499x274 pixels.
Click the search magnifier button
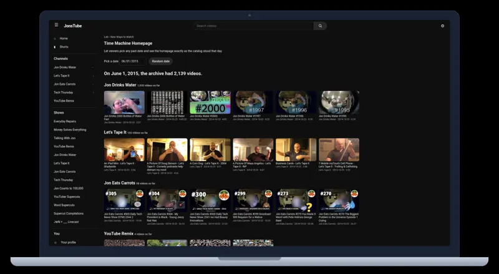pyautogui.click(x=320, y=26)
